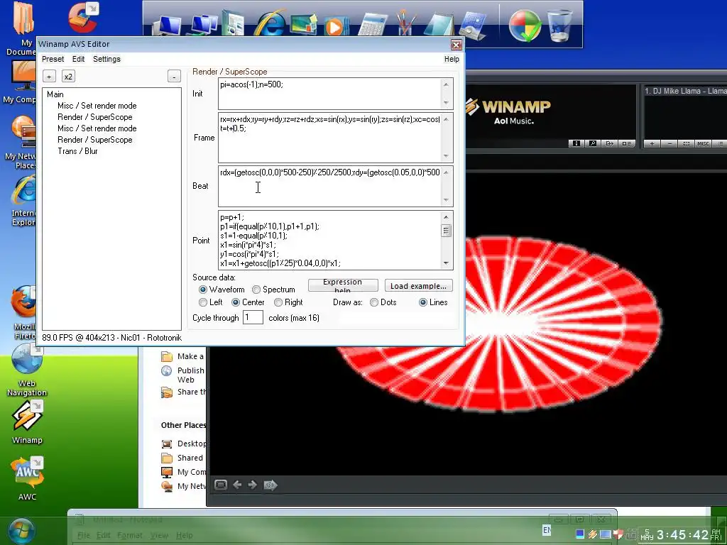This screenshot has width=727, height=545.
Task: Toggle fullscreen in the AVS visualization window
Action: 221,485
